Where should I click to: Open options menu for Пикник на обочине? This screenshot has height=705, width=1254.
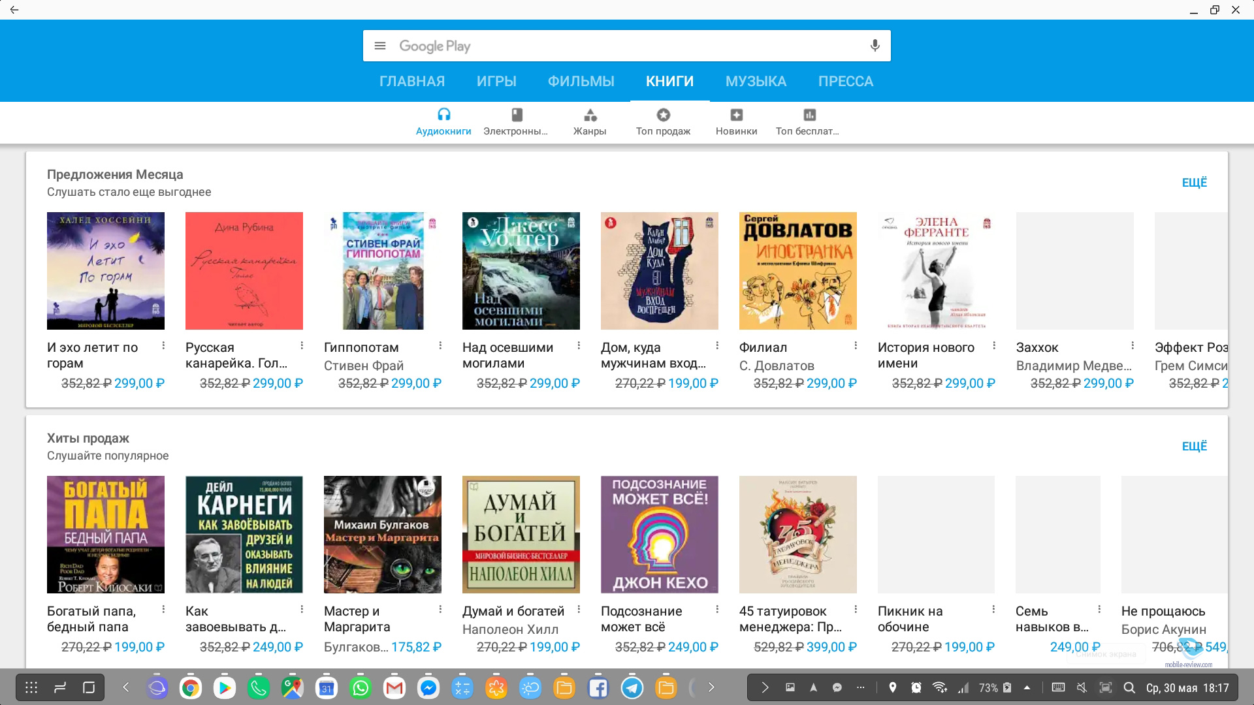(993, 609)
